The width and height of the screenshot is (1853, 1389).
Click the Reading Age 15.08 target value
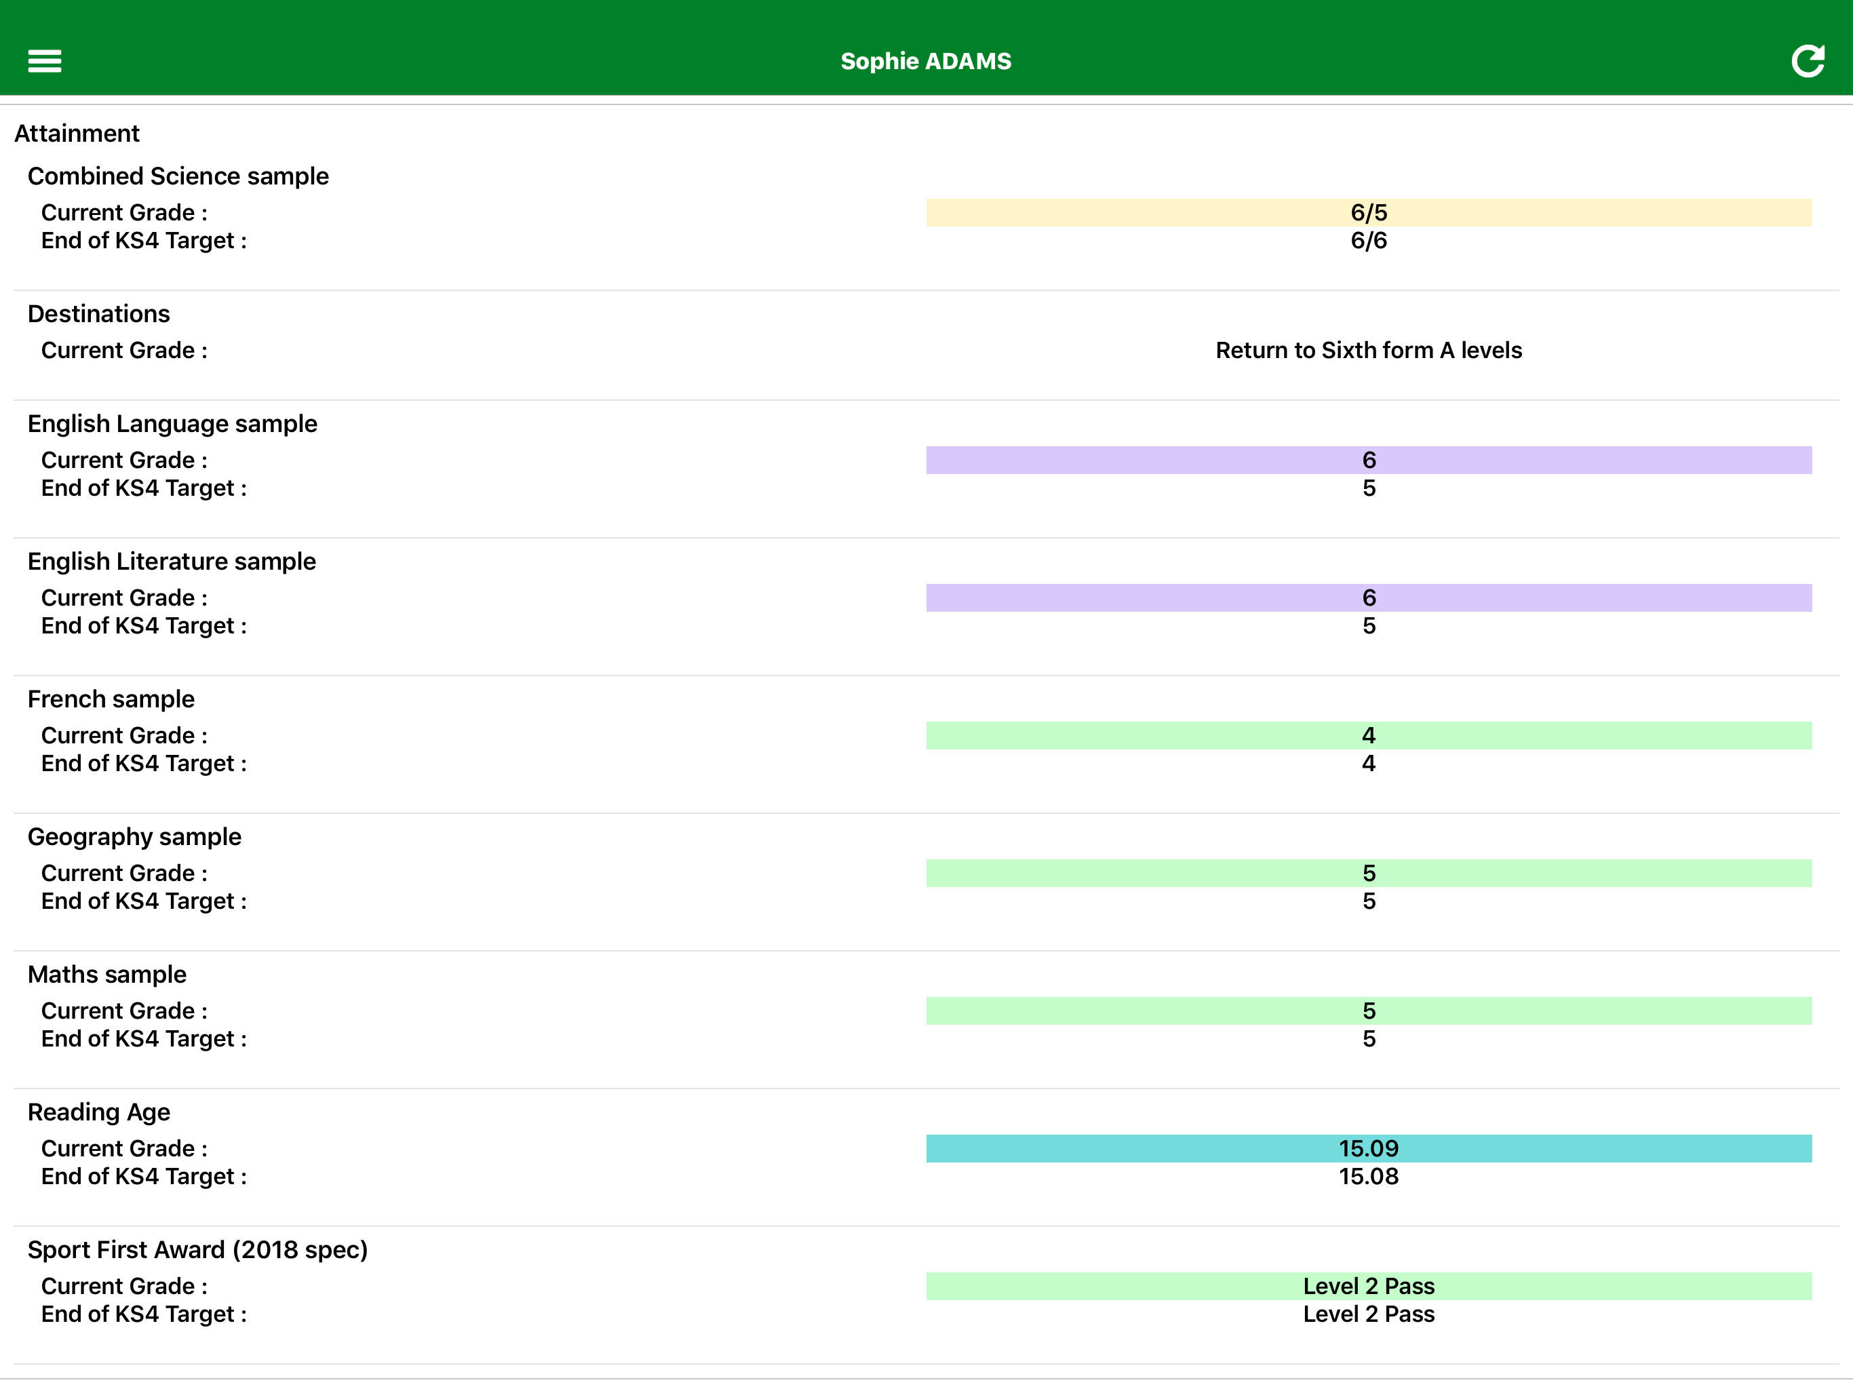pos(1368,1176)
